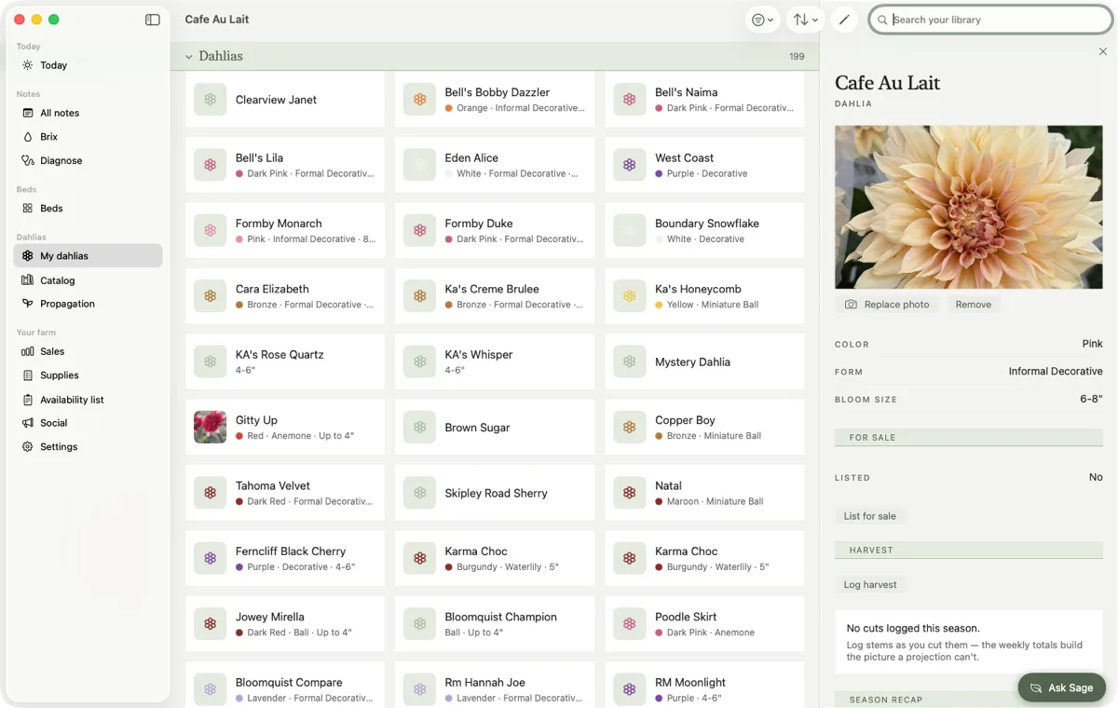The width and height of the screenshot is (1118, 708).
Task: Click the Pink color value
Action: point(1092,344)
